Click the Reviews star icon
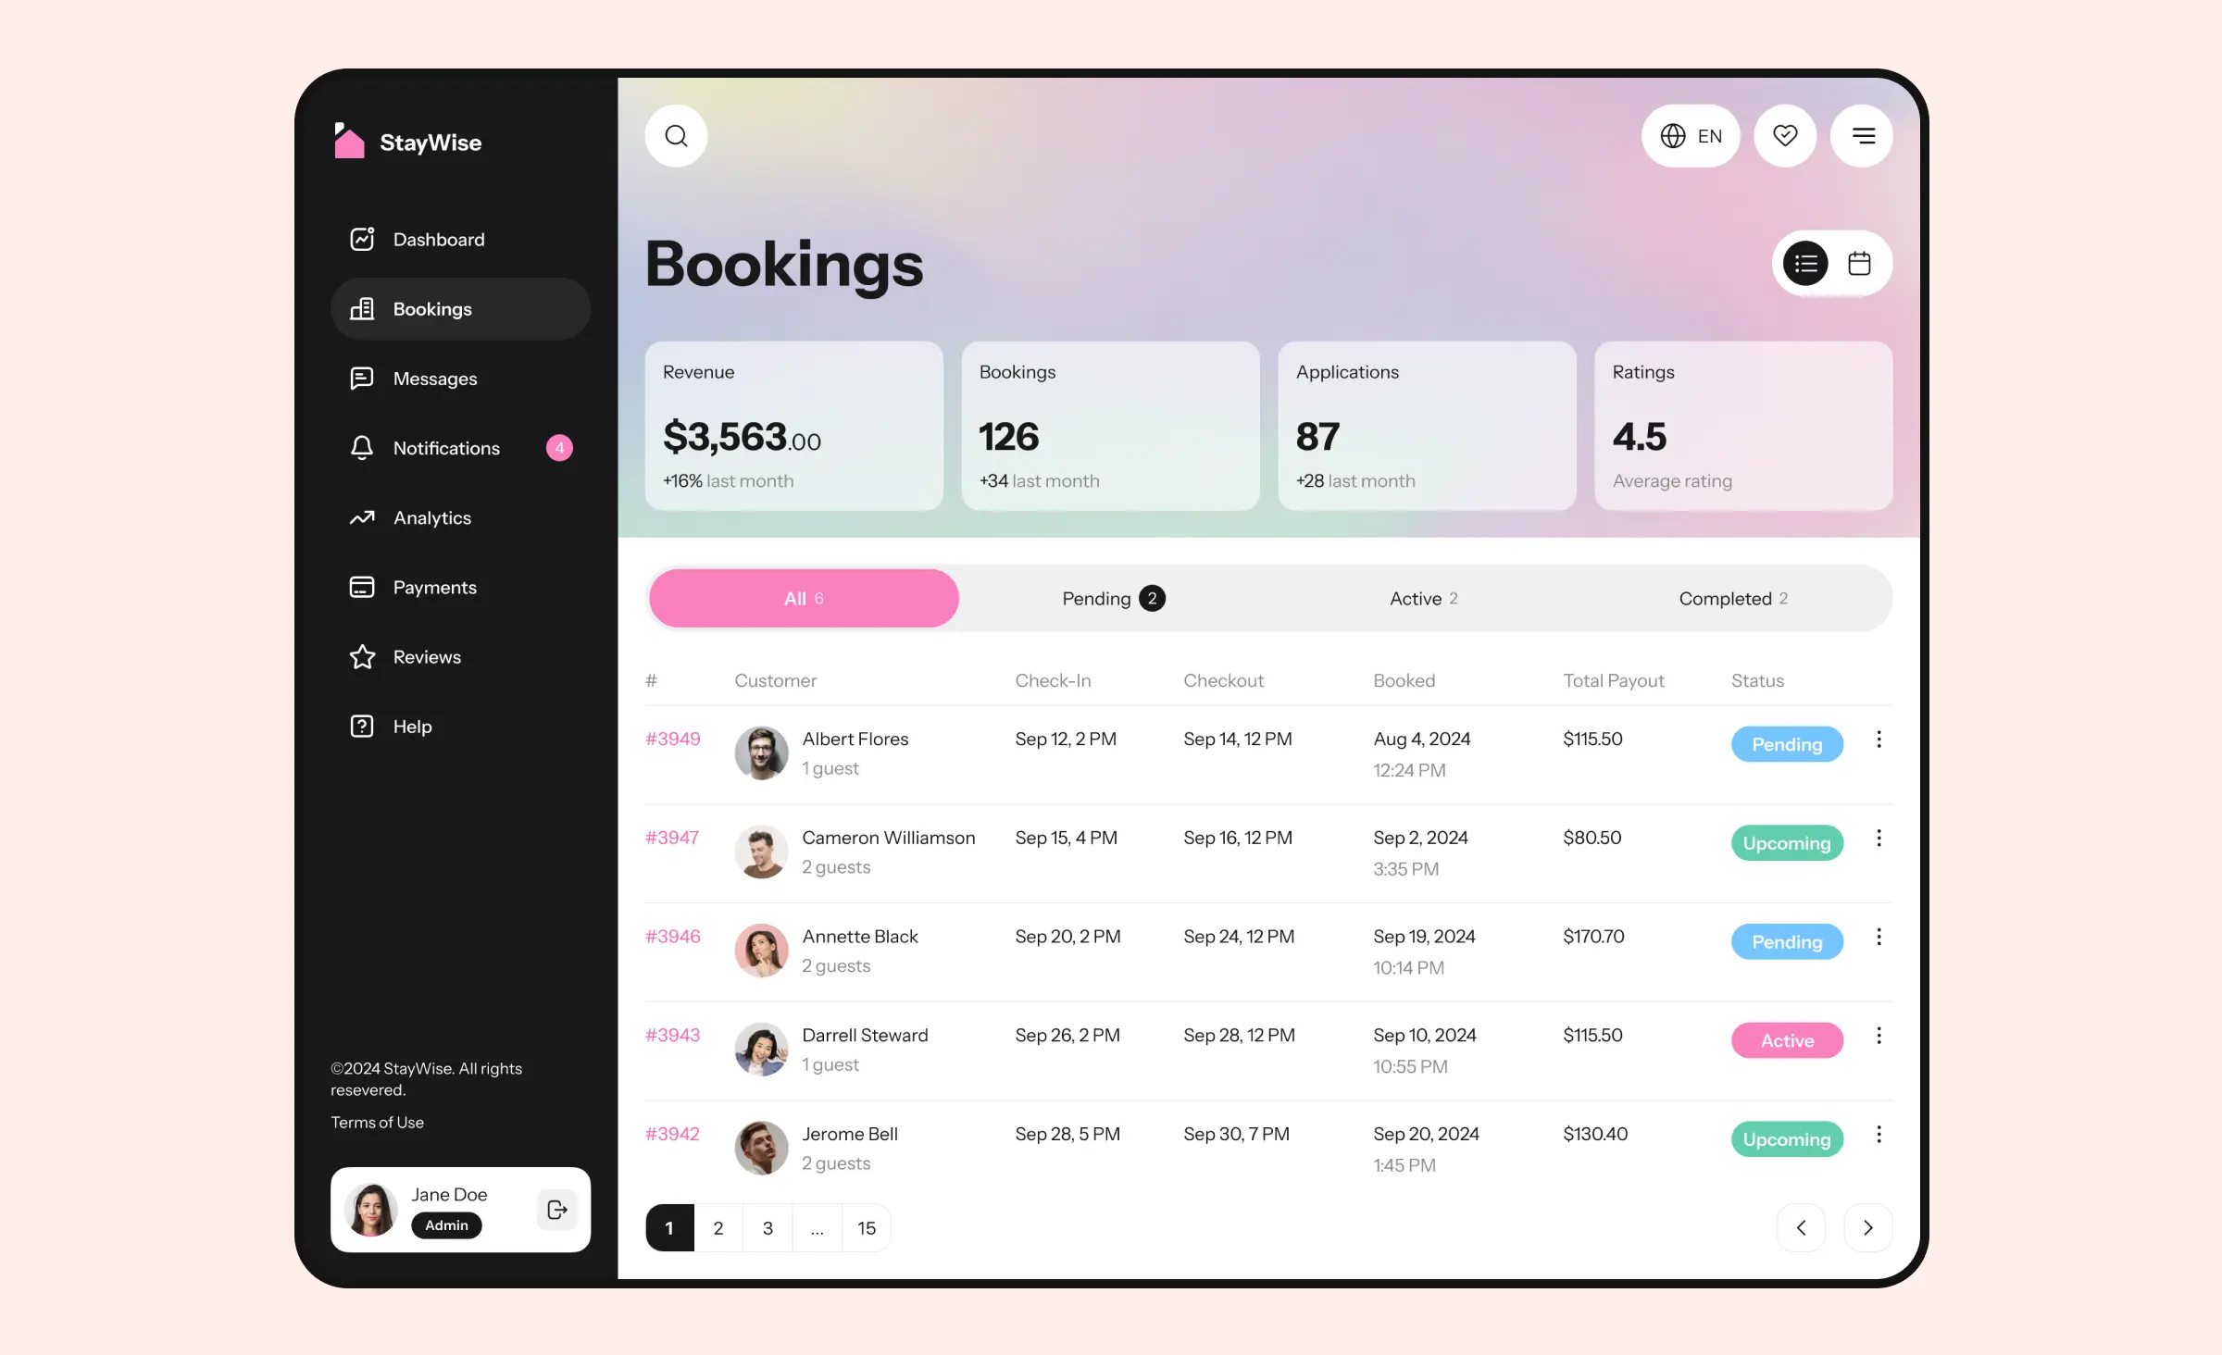This screenshot has width=2222, height=1355. tap(362, 655)
